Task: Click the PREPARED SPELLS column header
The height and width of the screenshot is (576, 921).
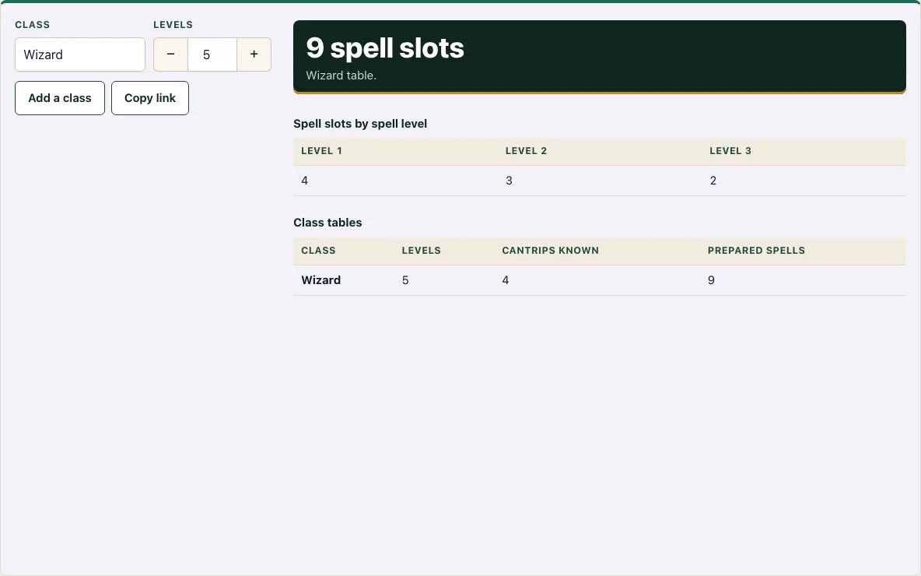Action: pos(757,251)
